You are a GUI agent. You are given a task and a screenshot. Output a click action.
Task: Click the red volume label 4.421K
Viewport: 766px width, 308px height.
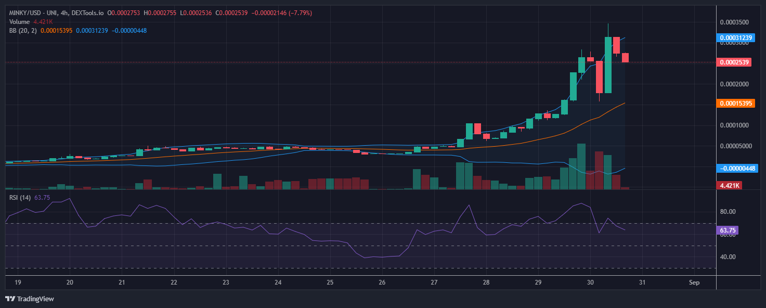(729, 185)
